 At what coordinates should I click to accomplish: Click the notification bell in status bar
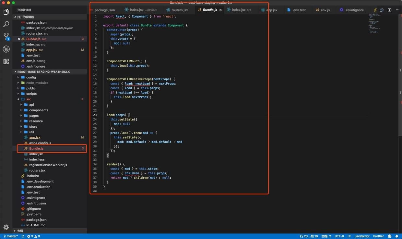point(396,236)
